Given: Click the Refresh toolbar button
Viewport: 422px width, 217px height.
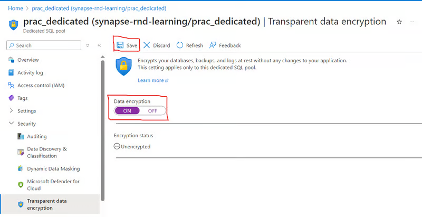Looking at the screenshot, I should 190,45.
